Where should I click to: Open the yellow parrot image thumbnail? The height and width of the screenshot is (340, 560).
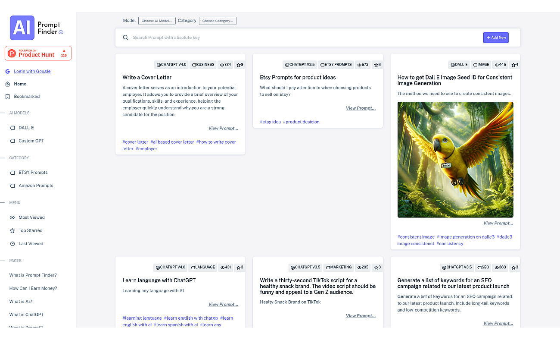coord(455,160)
